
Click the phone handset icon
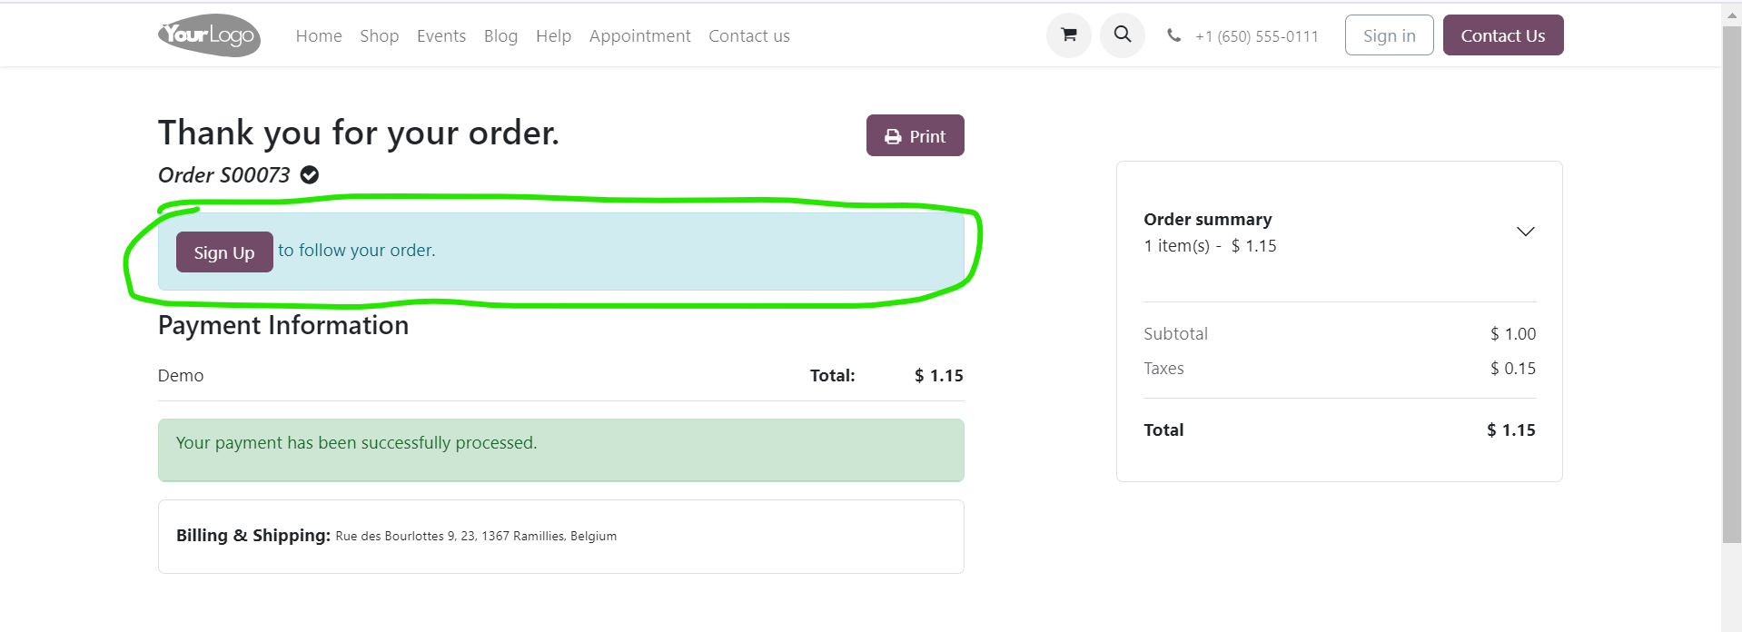tap(1174, 35)
